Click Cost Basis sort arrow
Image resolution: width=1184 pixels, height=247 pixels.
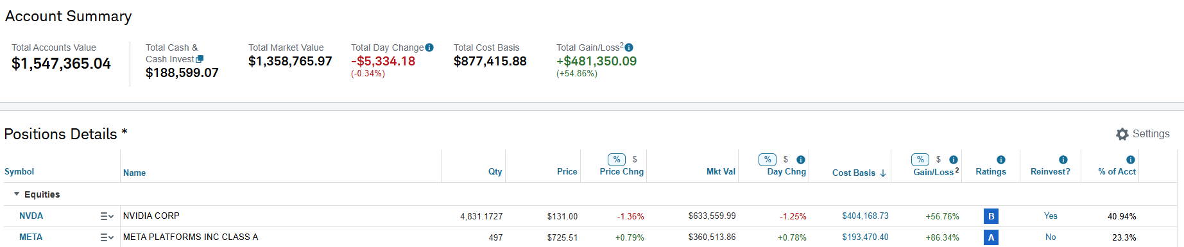[x=883, y=173]
